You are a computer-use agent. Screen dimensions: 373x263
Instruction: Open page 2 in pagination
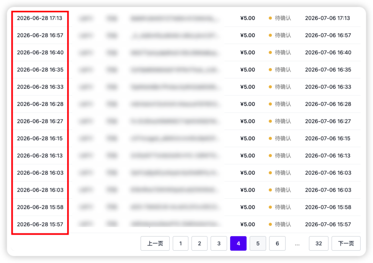click(x=200, y=243)
